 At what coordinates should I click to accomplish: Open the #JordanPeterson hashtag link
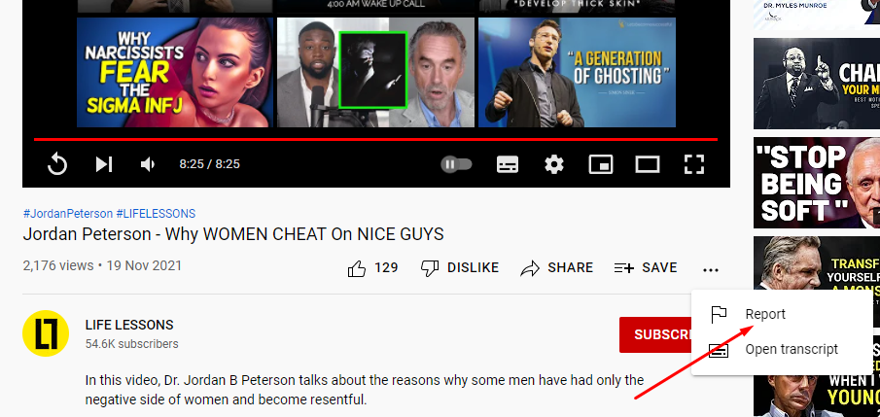click(68, 214)
